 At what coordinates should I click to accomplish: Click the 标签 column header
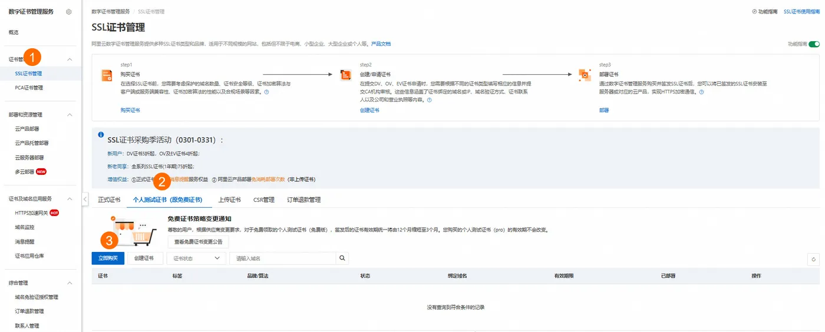177,276
